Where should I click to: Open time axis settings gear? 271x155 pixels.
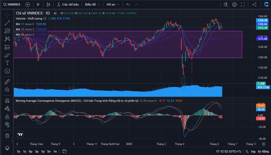click(264, 144)
